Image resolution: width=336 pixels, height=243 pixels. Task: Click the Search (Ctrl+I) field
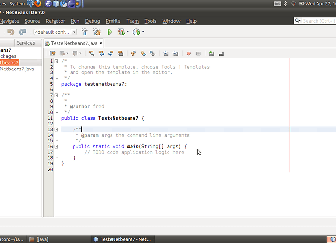[x=318, y=21]
